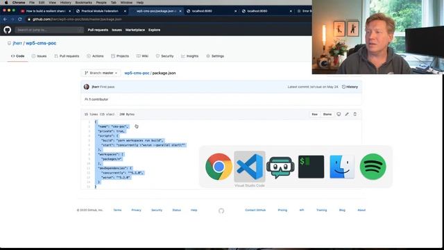Close the first localhost:8080 tab
The image size is (444, 250).
(x=235, y=11)
